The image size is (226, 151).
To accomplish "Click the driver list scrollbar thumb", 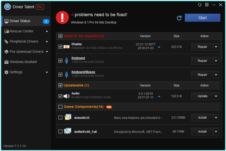I will point(221,47).
